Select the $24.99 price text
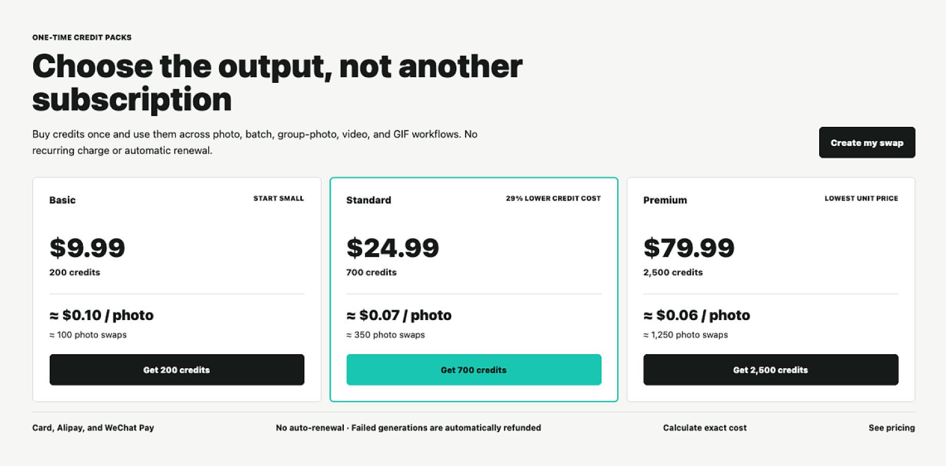This screenshot has height=466, width=946. tap(392, 247)
